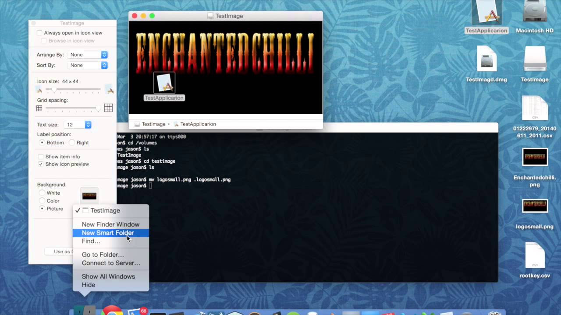This screenshot has height=315, width=561.
Task: Click TestApplicarion in the Finder path bar
Action: [195, 124]
